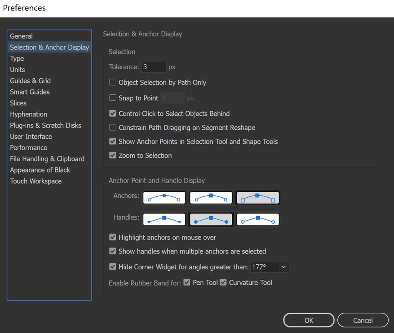Toggle Hide Corner Widget checkbox
Image resolution: width=394 pixels, height=333 pixels.
[x=113, y=267]
